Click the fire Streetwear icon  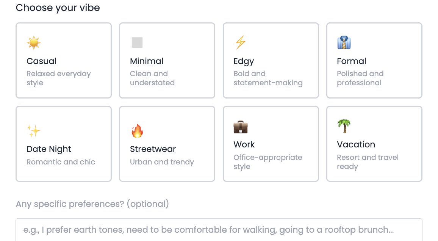click(x=137, y=131)
